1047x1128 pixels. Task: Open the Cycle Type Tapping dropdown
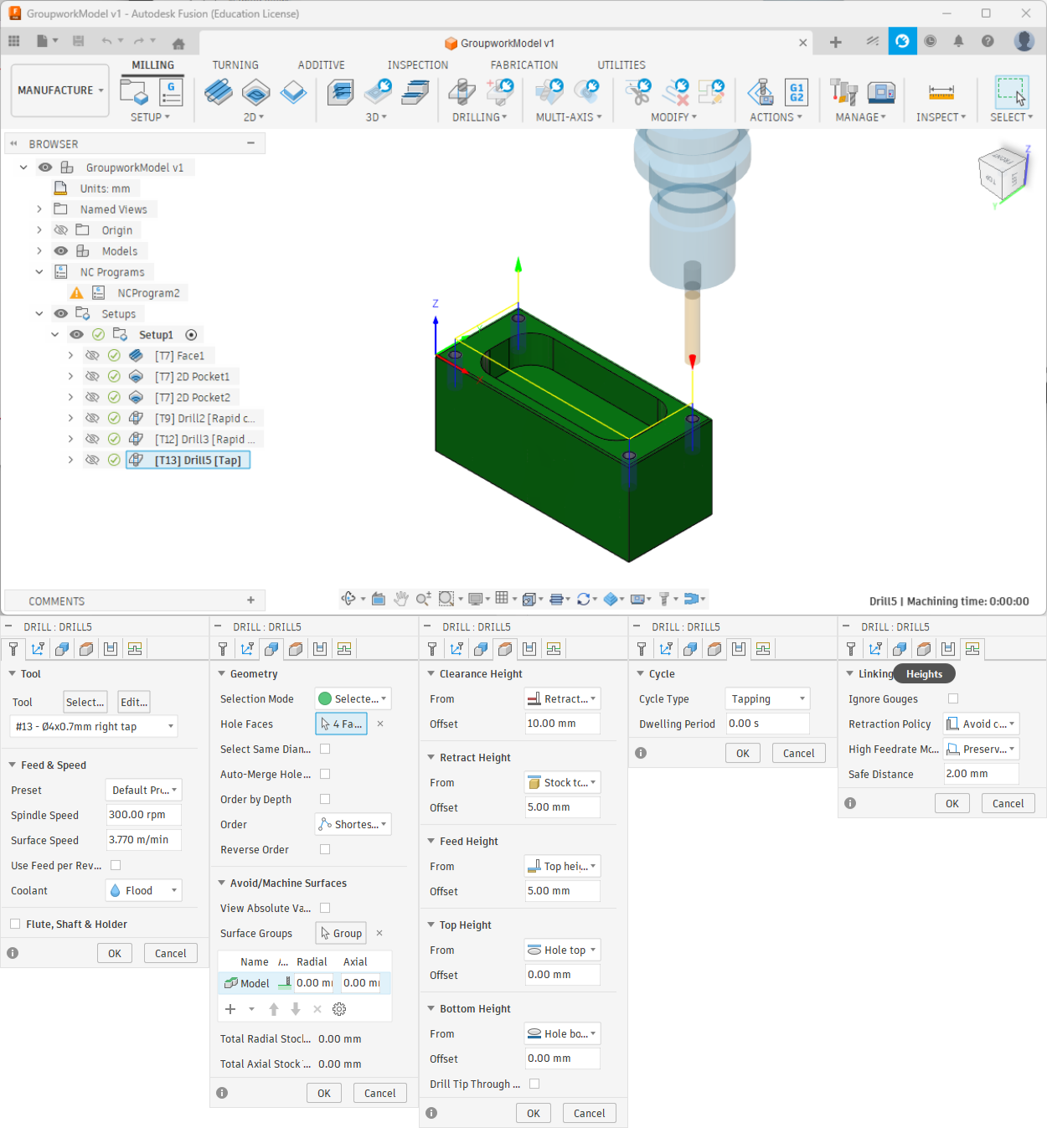(x=767, y=698)
